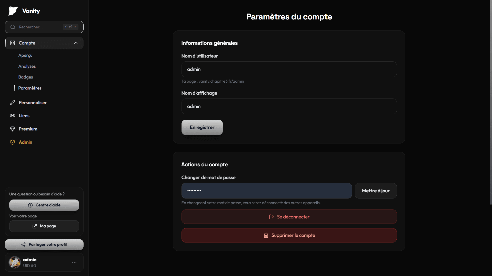Click the Se déconnecter button

[x=289, y=217]
